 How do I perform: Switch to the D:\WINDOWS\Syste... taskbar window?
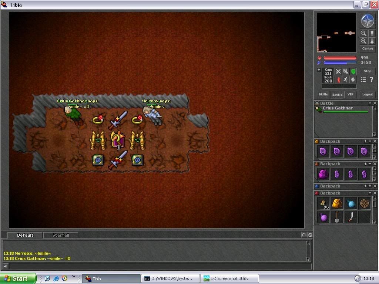pyautogui.click(x=170, y=278)
